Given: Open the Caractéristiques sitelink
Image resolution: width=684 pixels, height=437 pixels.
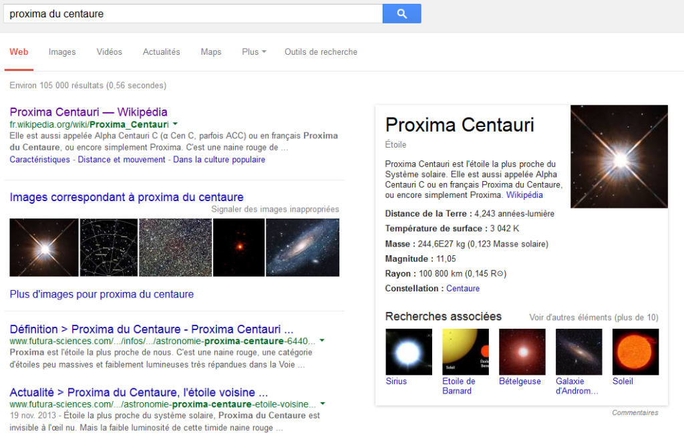Looking at the screenshot, I should coord(39,159).
